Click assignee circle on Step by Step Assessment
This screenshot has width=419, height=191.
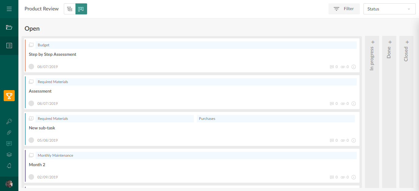pyautogui.click(x=31, y=67)
